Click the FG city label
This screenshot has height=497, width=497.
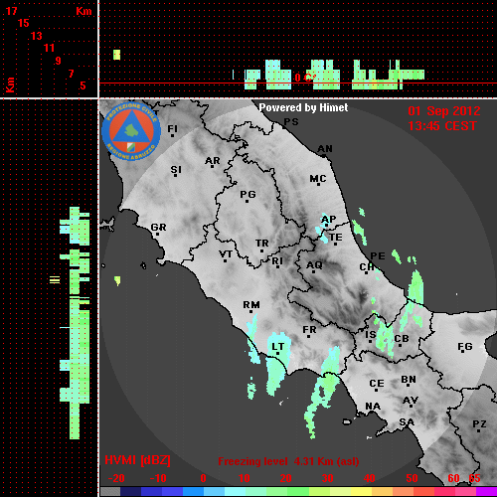coord(465,347)
